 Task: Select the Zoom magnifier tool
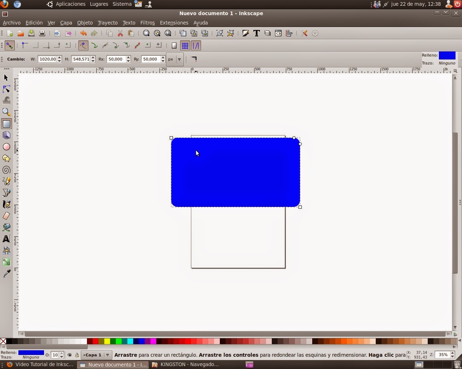(6, 112)
